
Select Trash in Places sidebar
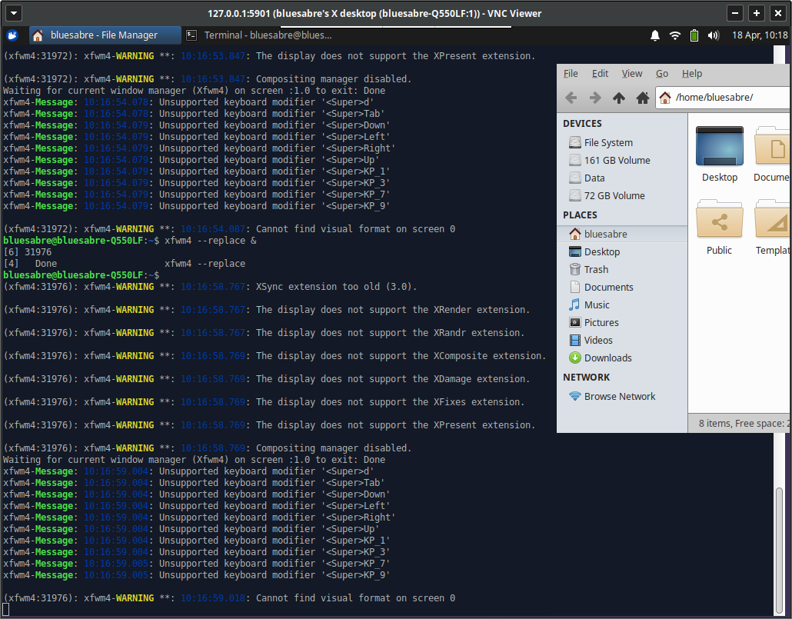coord(595,270)
